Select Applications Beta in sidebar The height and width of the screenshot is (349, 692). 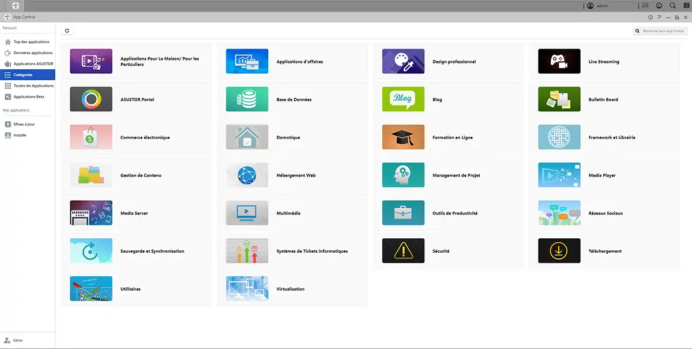point(29,97)
